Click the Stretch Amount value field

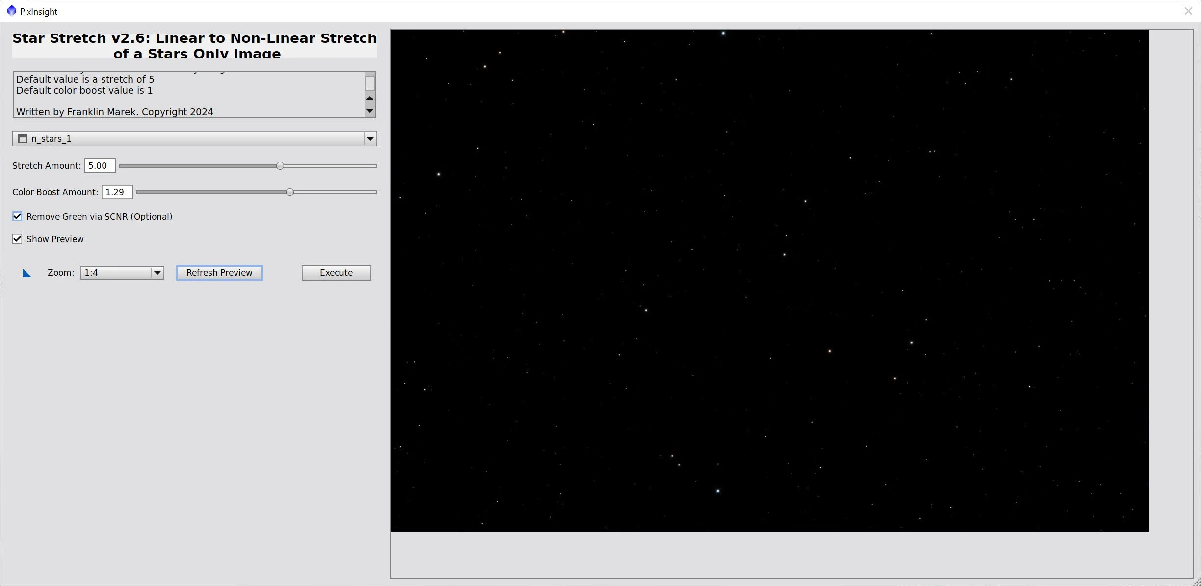tap(100, 166)
